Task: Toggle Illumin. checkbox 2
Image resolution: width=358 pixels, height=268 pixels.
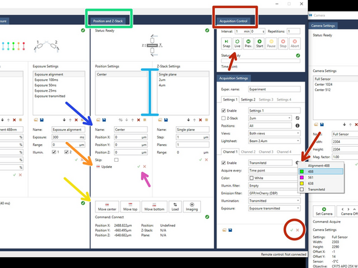Action: point(66,152)
